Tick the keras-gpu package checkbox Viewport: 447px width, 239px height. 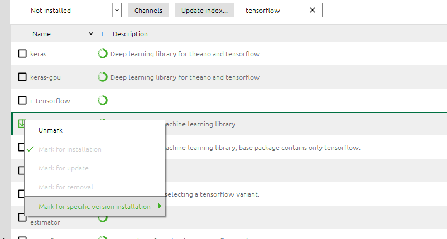[x=22, y=77]
